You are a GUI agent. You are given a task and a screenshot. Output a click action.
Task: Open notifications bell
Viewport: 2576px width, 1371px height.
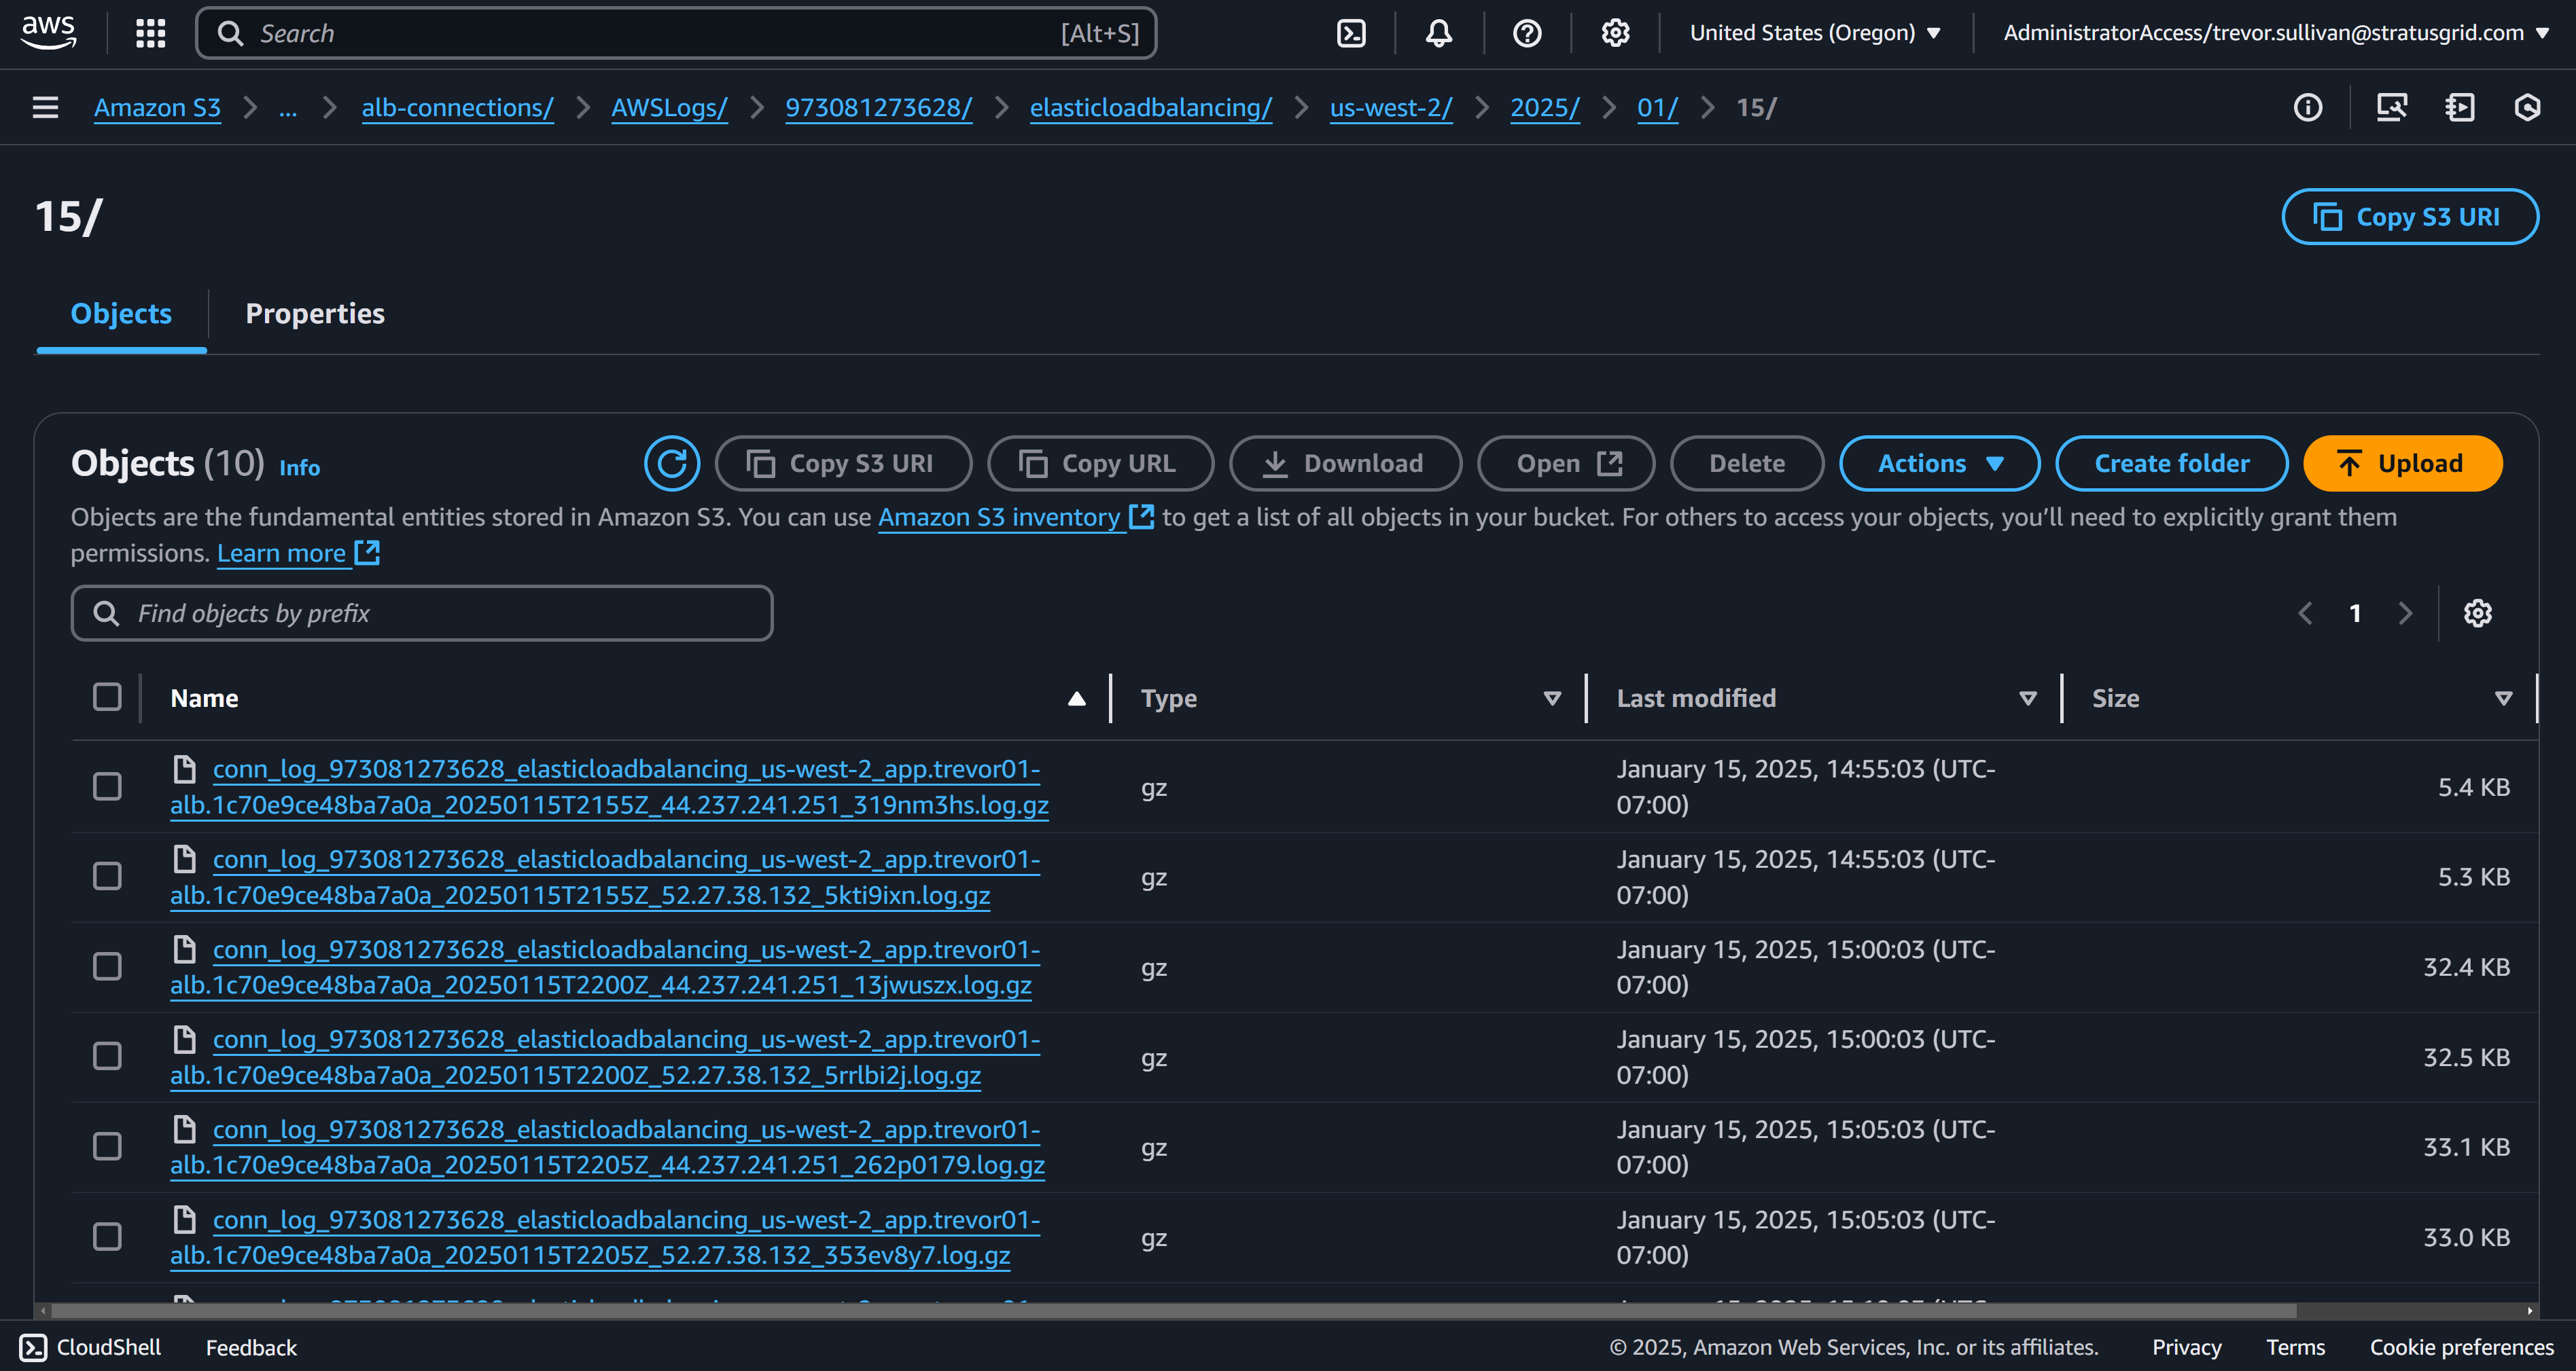pyautogui.click(x=1438, y=33)
